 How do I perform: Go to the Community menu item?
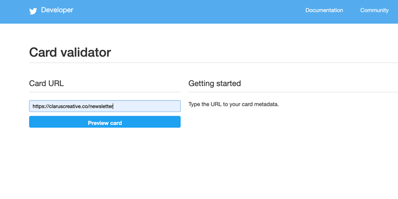point(375,10)
